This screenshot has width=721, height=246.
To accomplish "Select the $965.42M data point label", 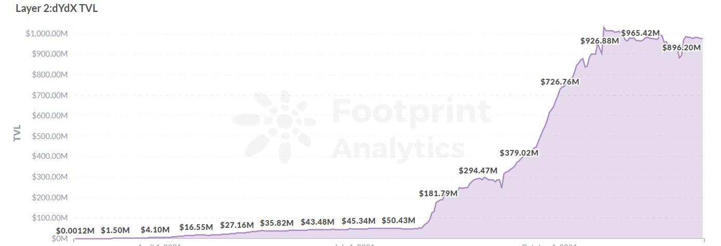I will point(640,33).
